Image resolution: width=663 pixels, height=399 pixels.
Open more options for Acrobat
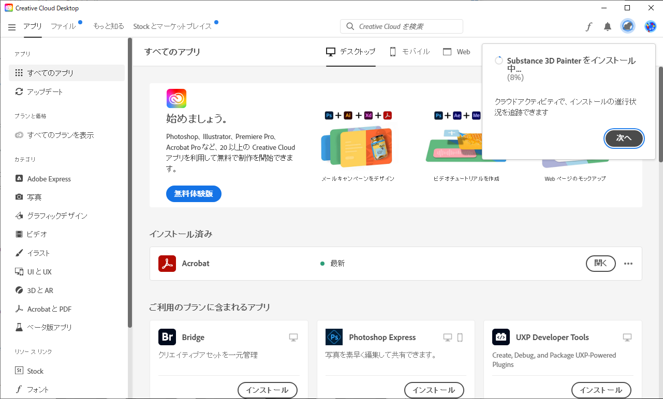click(628, 264)
